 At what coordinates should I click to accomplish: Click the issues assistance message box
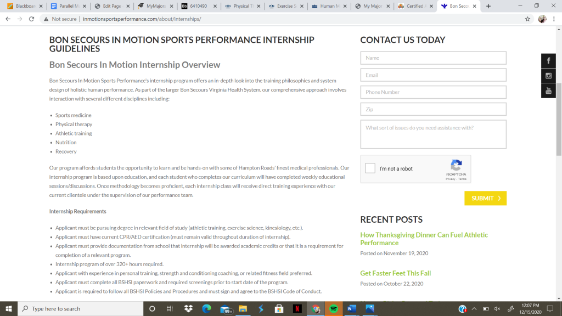(434, 134)
